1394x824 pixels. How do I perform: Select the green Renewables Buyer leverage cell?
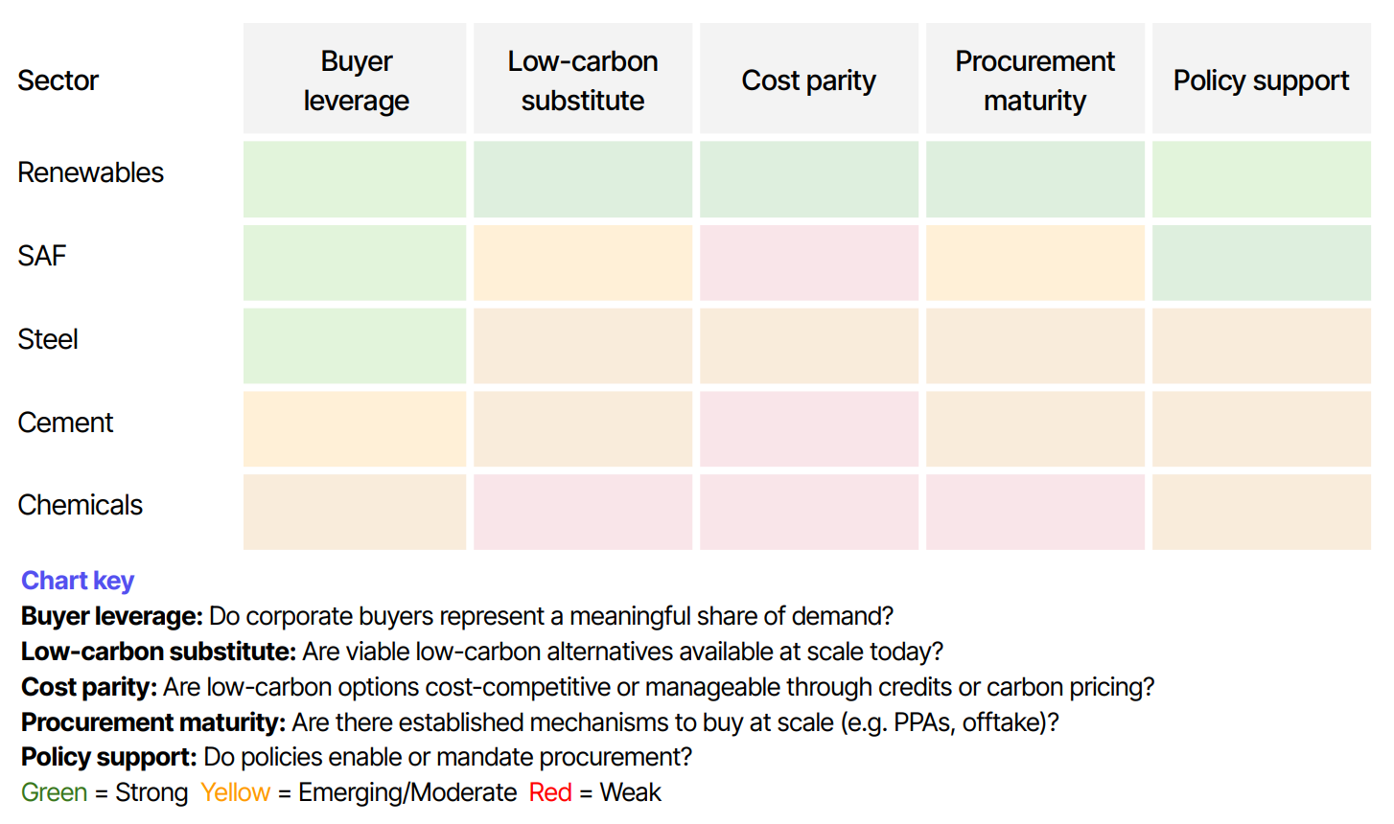coord(355,179)
